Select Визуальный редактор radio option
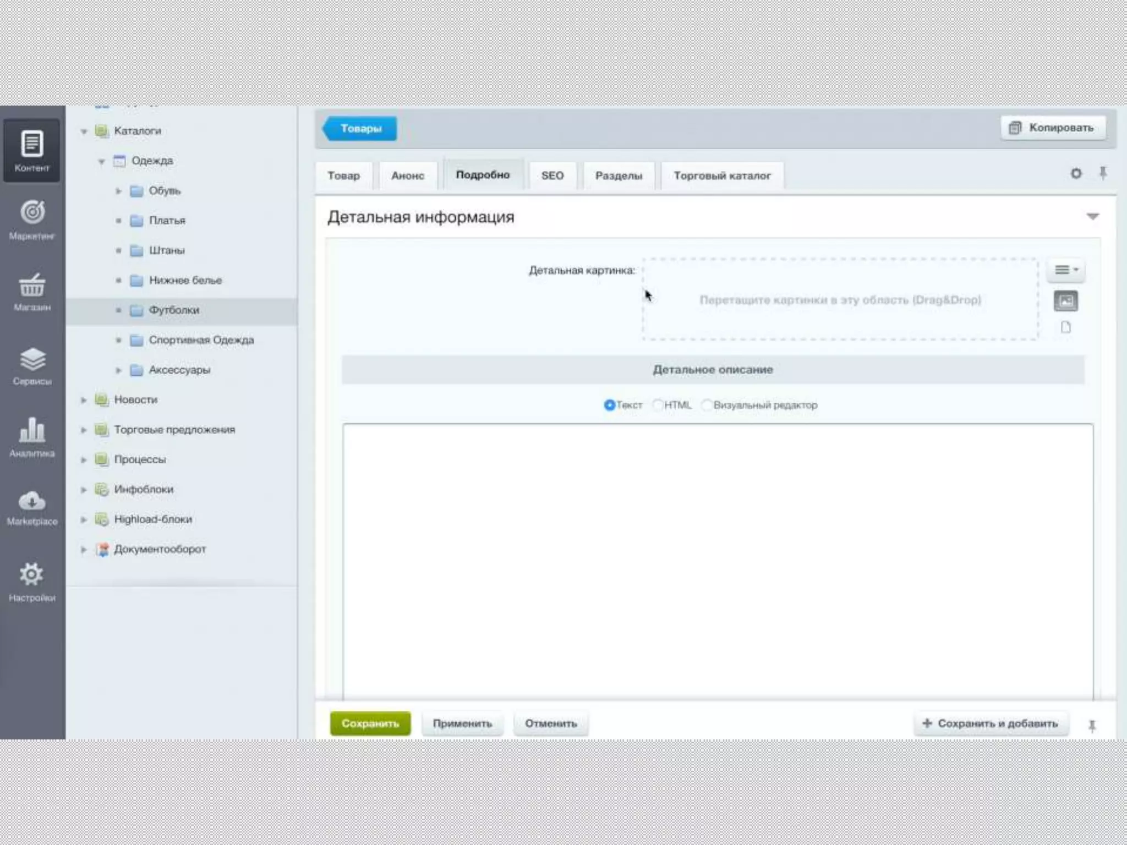 point(707,405)
